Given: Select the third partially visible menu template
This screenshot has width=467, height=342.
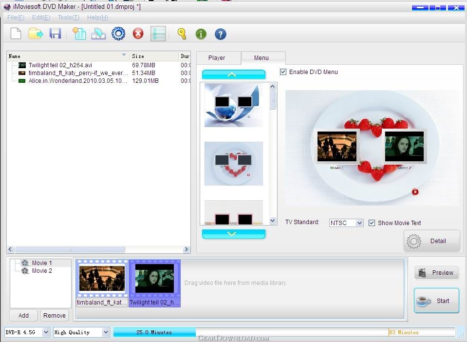Looking at the screenshot, I should tap(234, 212).
